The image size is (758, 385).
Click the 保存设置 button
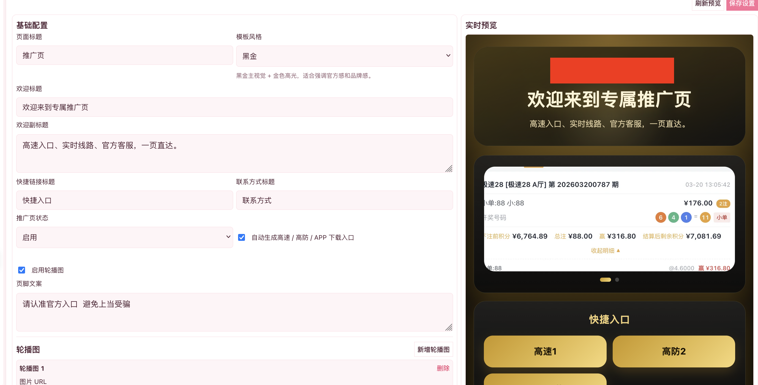pos(742,4)
